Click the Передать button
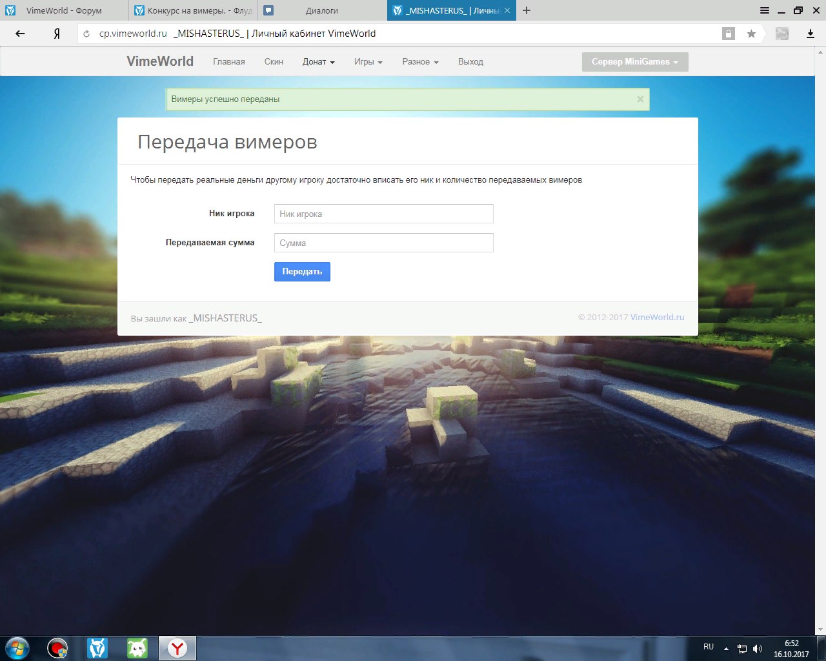The image size is (826, 661). [302, 272]
